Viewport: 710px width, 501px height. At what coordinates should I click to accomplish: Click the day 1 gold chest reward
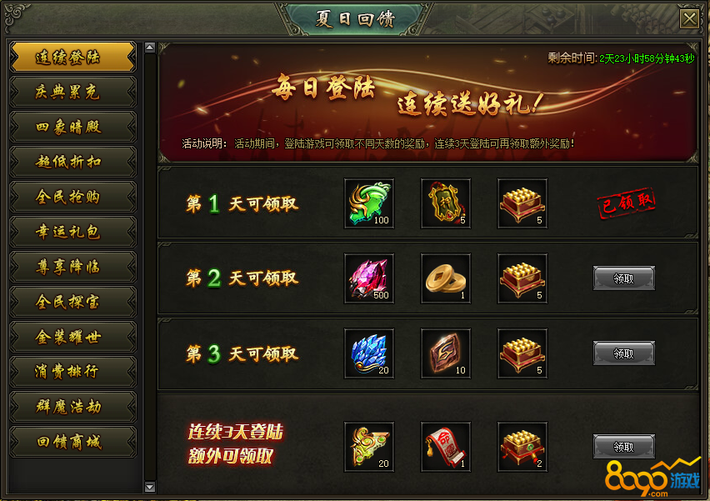[522, 203]
